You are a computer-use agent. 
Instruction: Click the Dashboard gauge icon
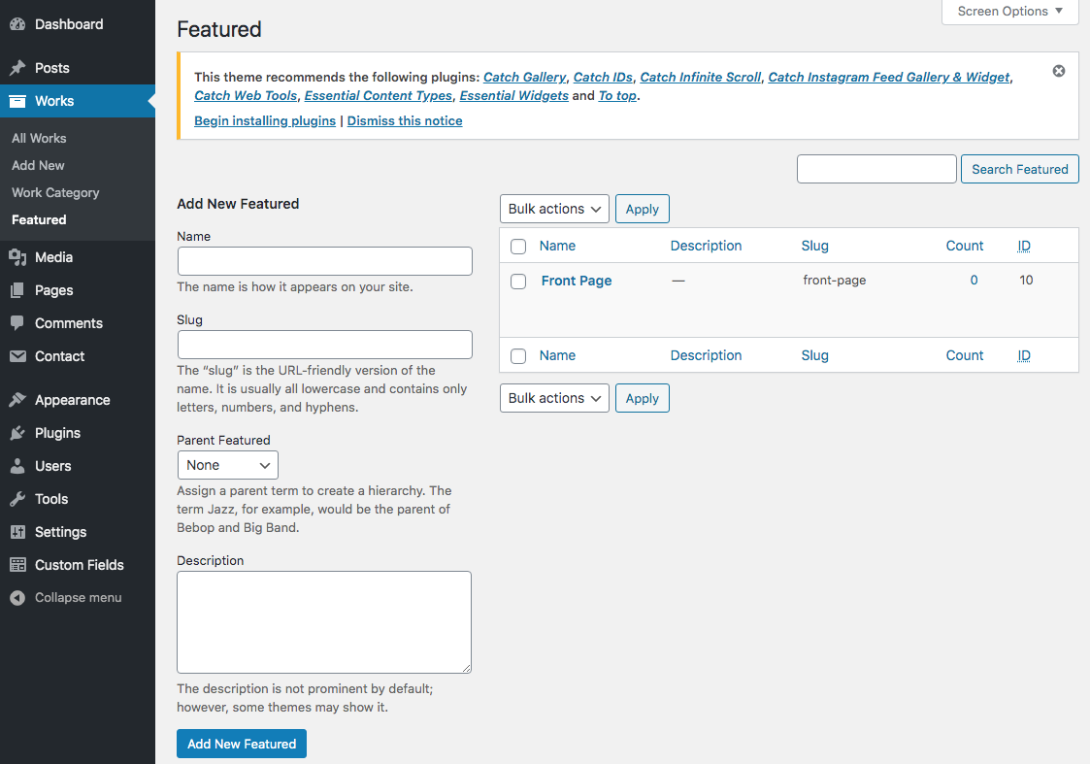point(17,24)
